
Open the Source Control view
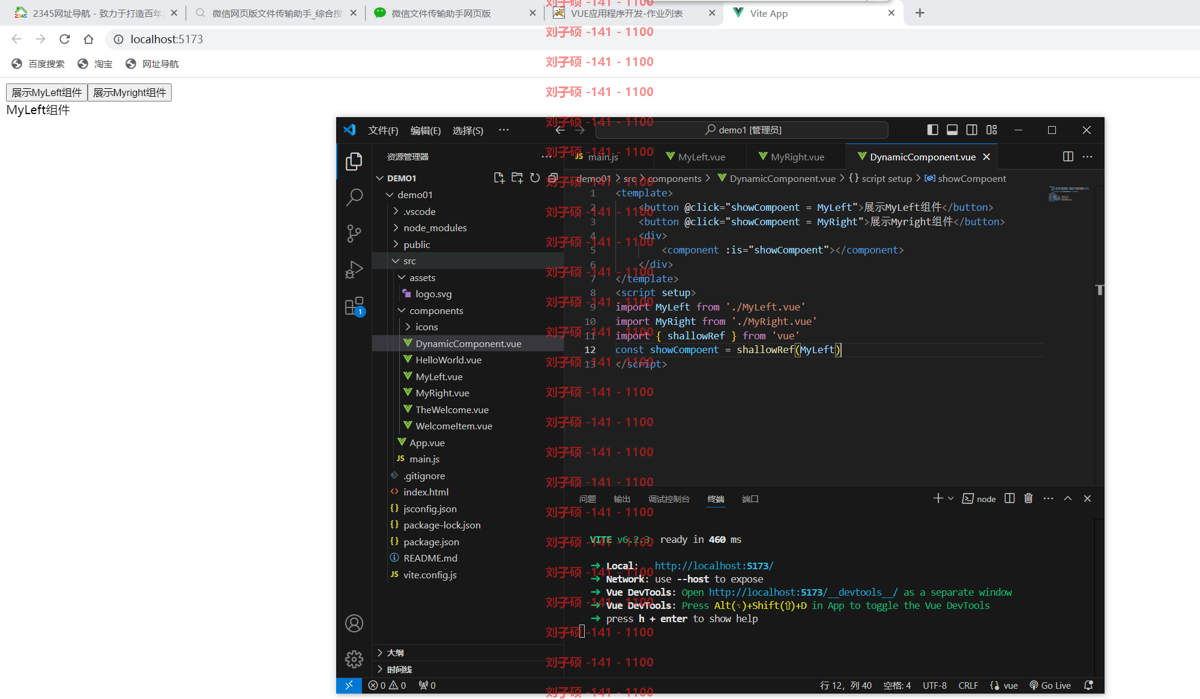(x=354, y=234)
